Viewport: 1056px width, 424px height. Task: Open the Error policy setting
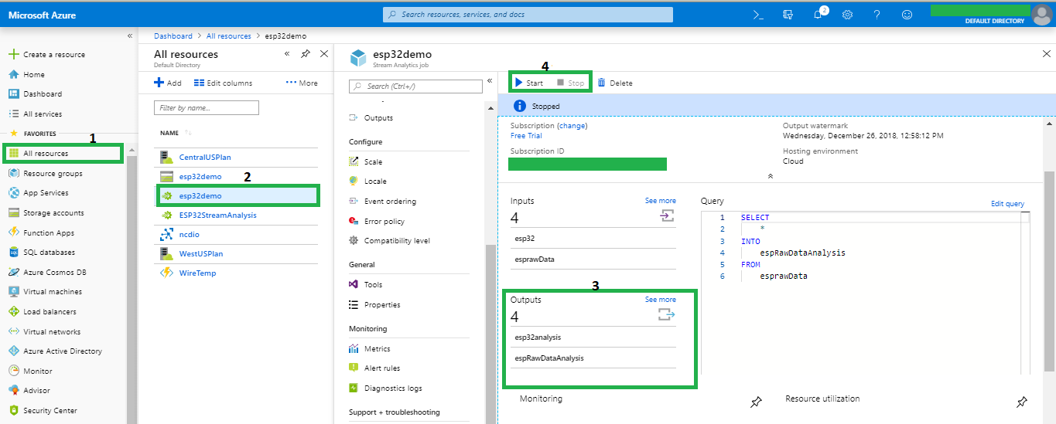click(384, 222)
